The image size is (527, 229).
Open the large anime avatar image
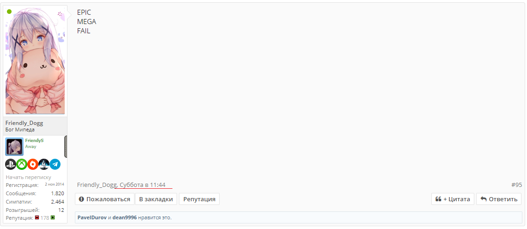35,60
